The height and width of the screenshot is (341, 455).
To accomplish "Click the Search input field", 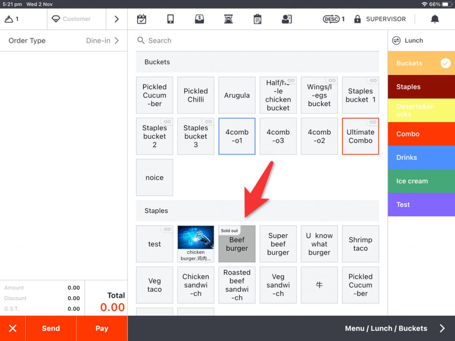I will pyautogui.click(x=258, y=40).
